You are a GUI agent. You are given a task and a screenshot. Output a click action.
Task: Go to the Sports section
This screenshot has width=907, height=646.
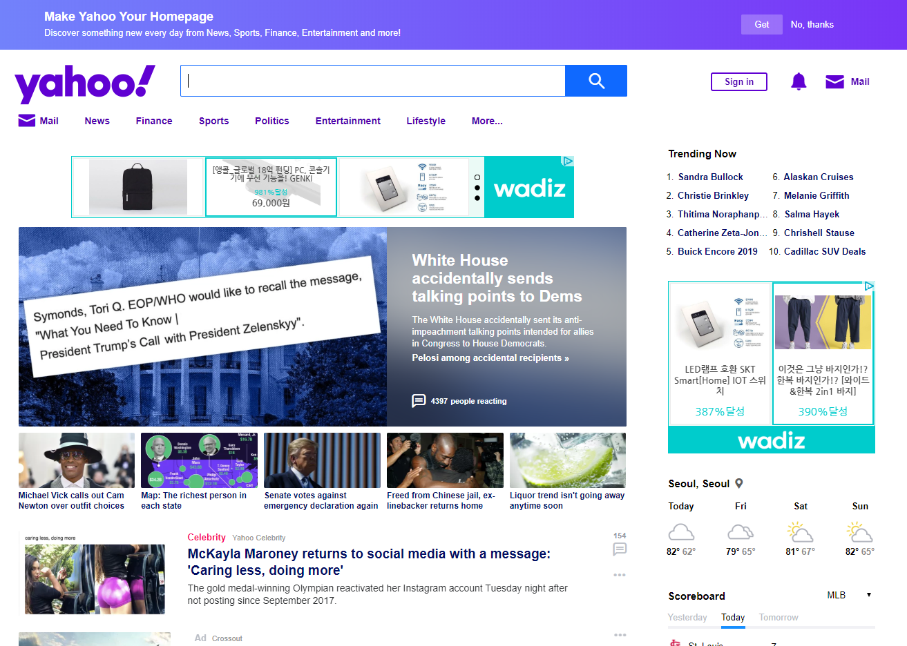(x=214, y=121)
